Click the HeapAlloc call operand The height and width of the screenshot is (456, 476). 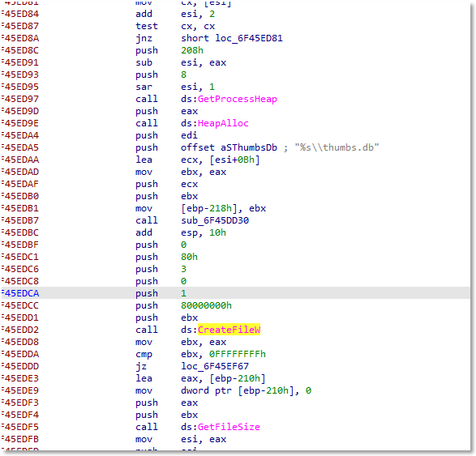(223, 123)
